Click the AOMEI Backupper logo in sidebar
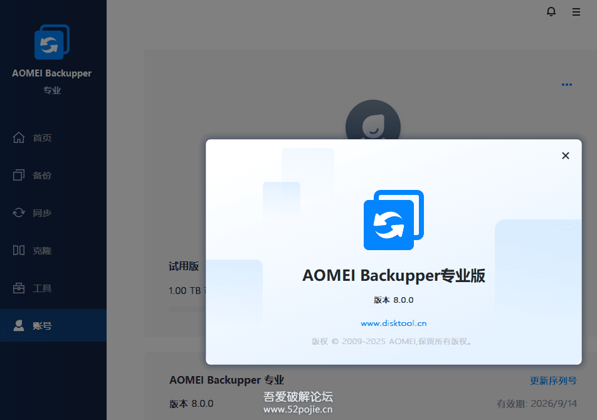Screen dimensions: 597x420 coord(52,42)
